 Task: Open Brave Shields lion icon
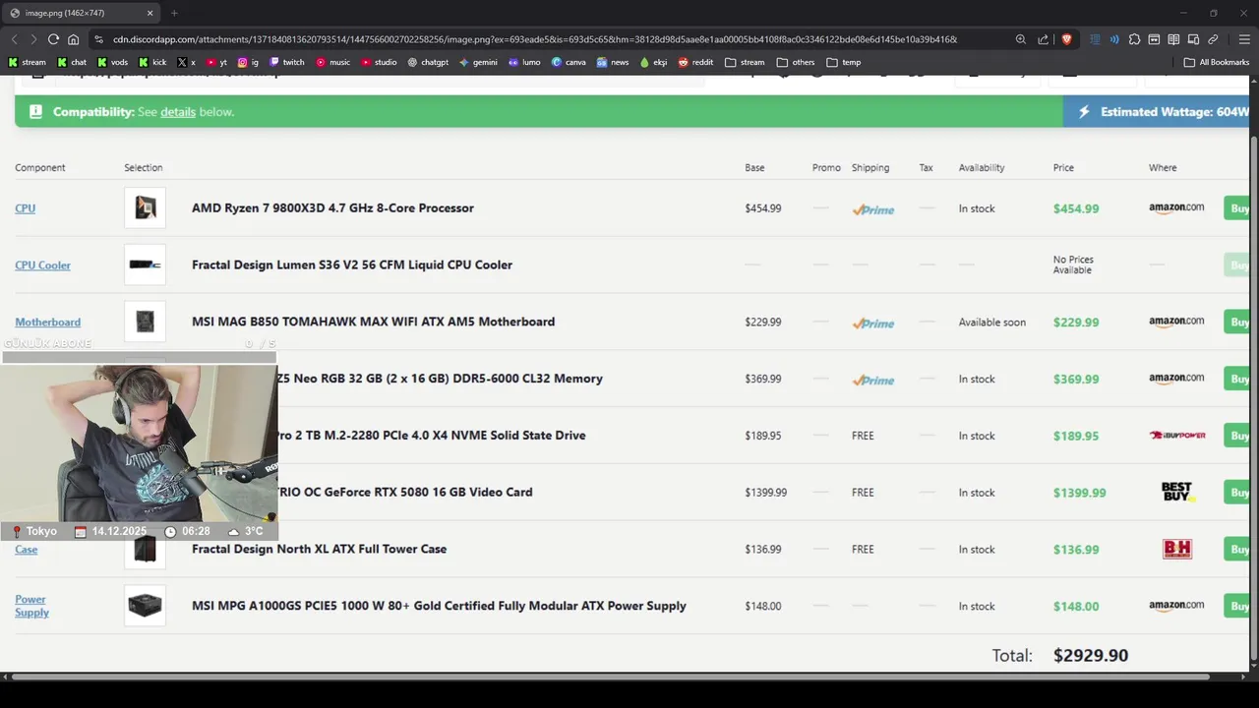pyautogui.click(x=1066, y=39)
